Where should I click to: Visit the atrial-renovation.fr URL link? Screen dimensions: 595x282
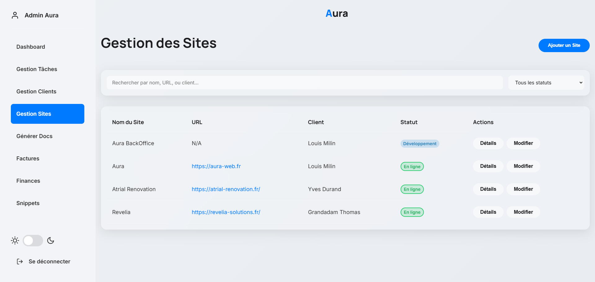[226, 189]
